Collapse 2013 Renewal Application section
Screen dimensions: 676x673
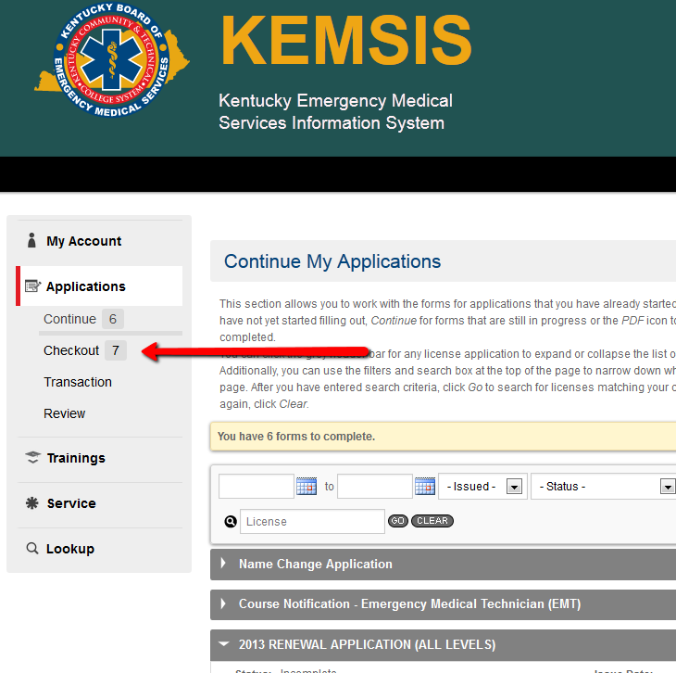pos(443,644)
